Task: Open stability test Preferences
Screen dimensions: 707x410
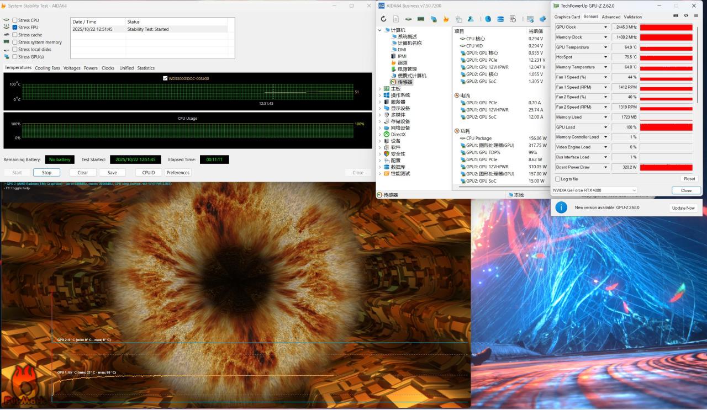Action: pos(178,173)
